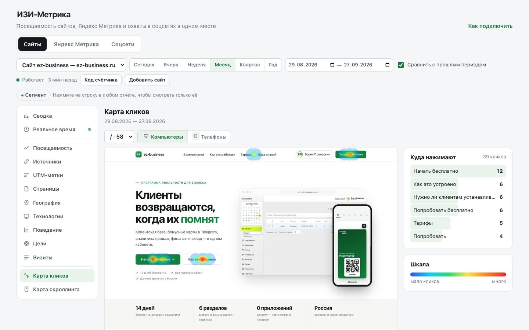Click the Начать бесплатно row with 12 clicks
529x330 pixels.
click(x=458, y=171)
